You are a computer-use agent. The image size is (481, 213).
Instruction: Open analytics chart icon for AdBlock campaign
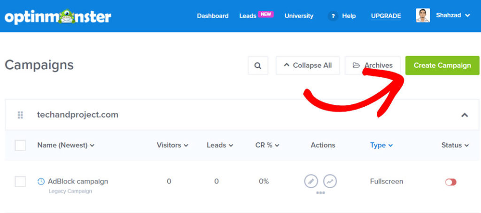[330, 181]
